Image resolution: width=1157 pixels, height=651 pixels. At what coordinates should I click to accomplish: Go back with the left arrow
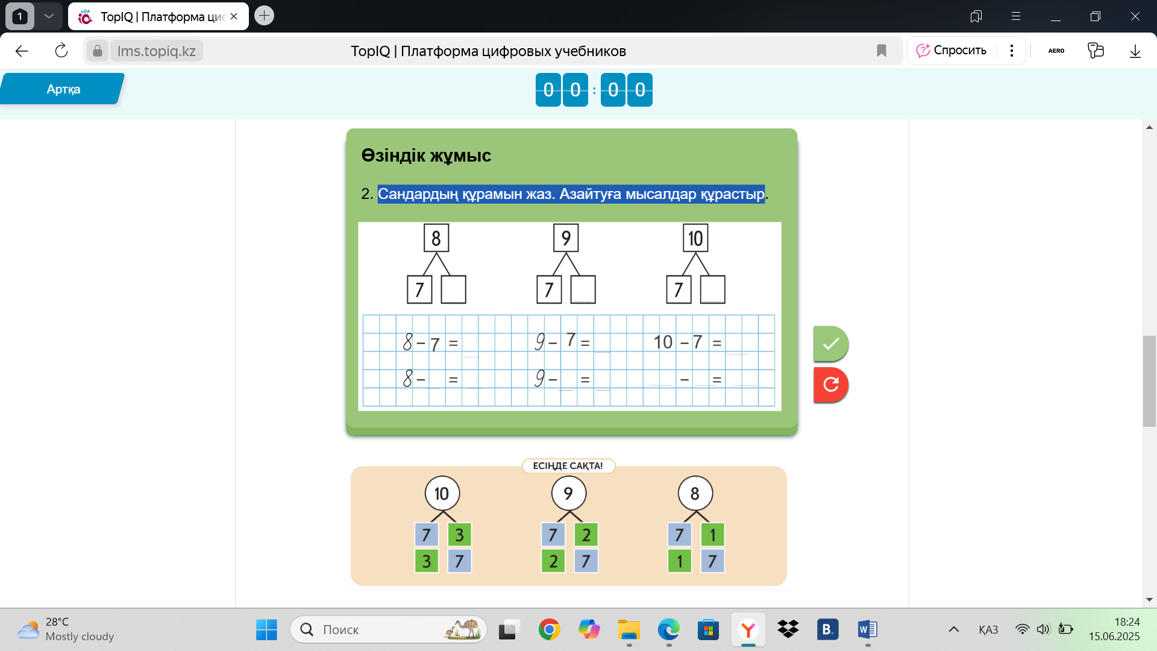point(22,51)
